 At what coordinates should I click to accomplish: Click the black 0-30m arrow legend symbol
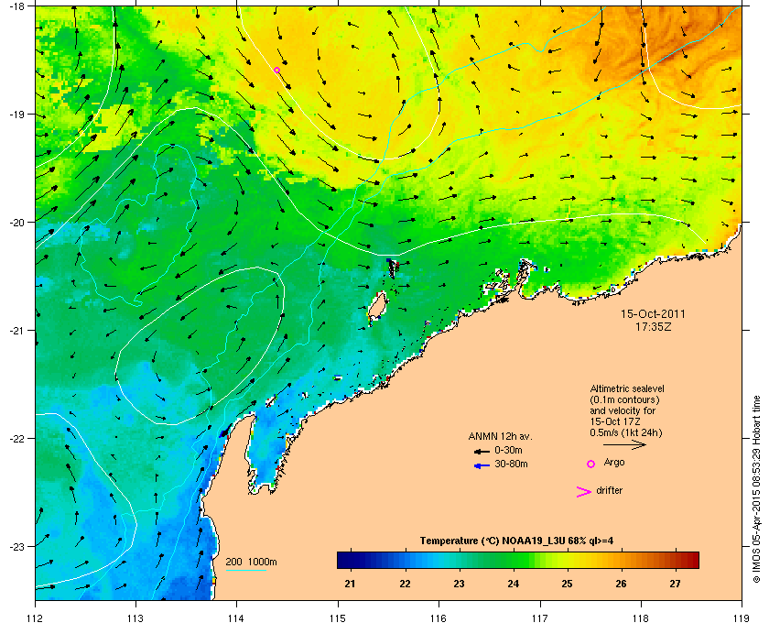tap(482, 451)
